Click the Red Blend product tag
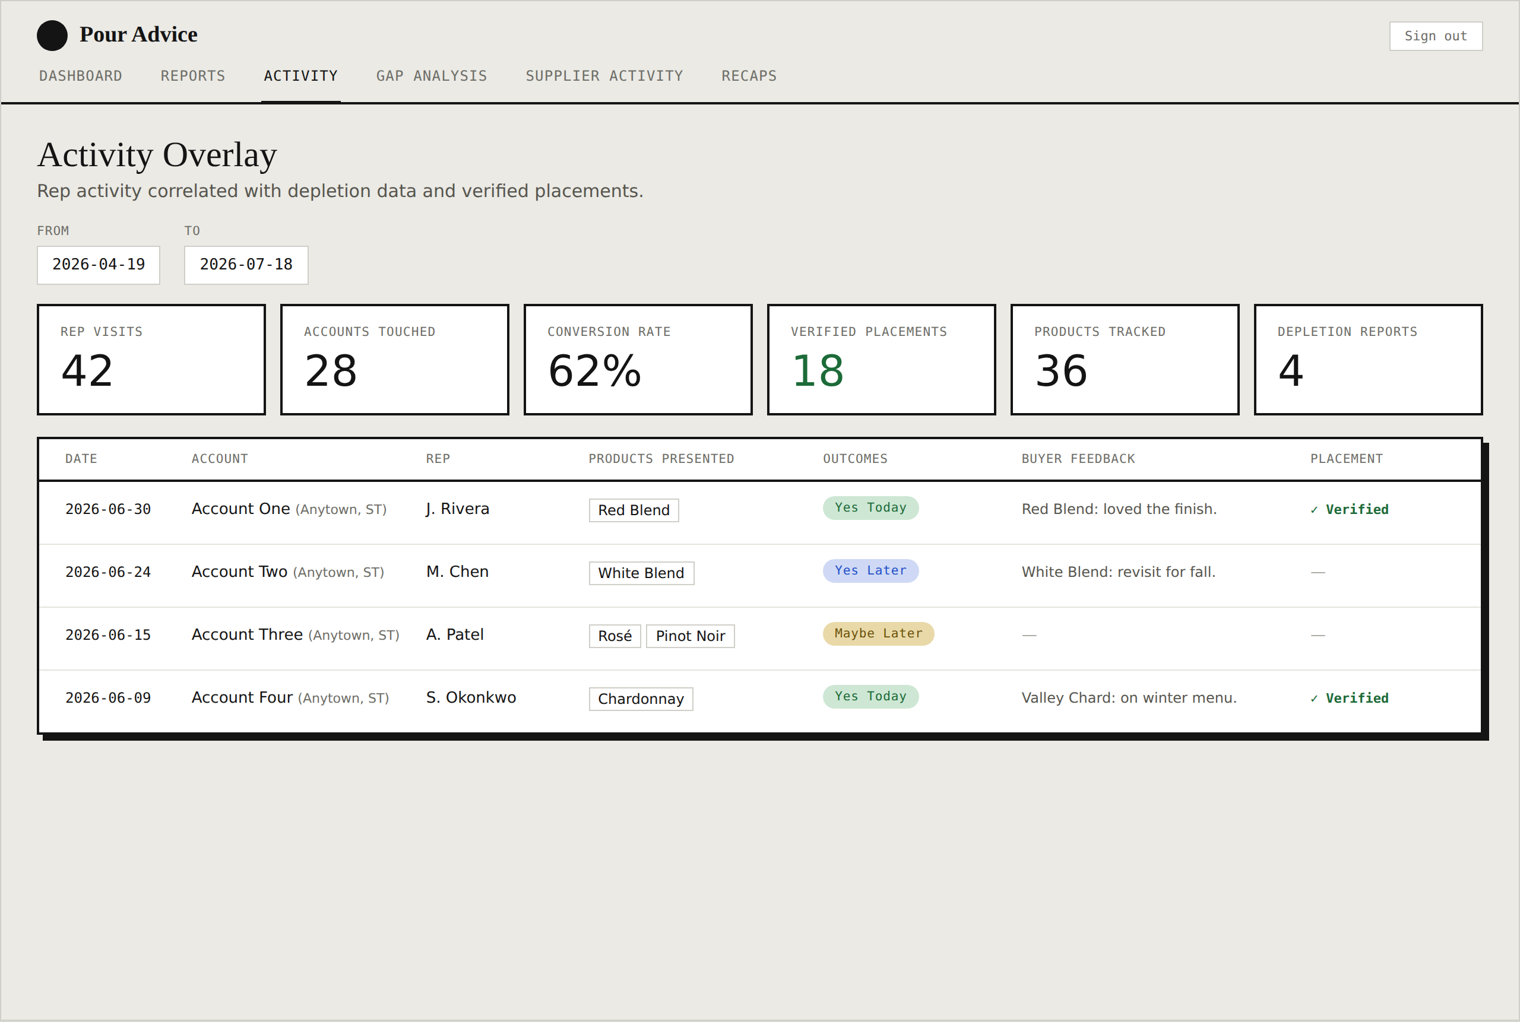The width and height of the screenshot is (1520, 1022). pyautogui.click(x=634, y=510)
